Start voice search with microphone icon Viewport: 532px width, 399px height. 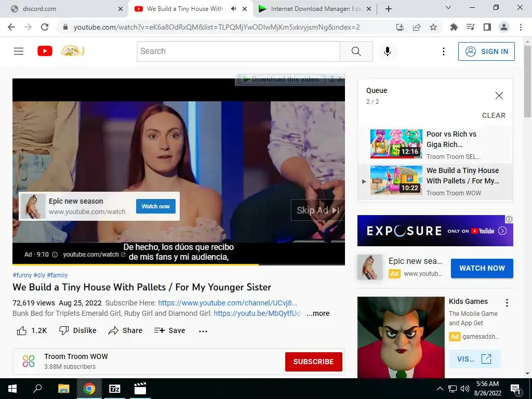coord(388,51)
